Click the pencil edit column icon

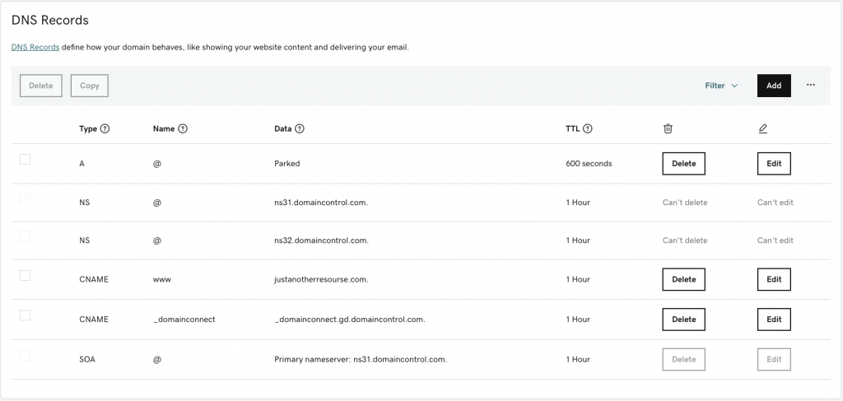point(762,129)
